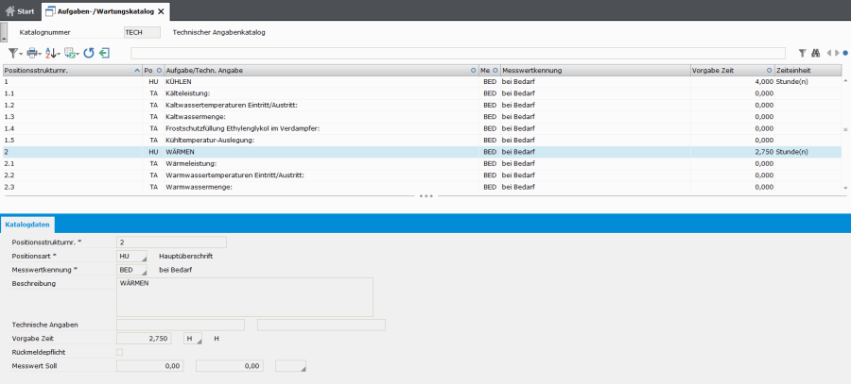851x384 pixels.
Task: Click the next result right arrow
Action: [x=838, y=53]
